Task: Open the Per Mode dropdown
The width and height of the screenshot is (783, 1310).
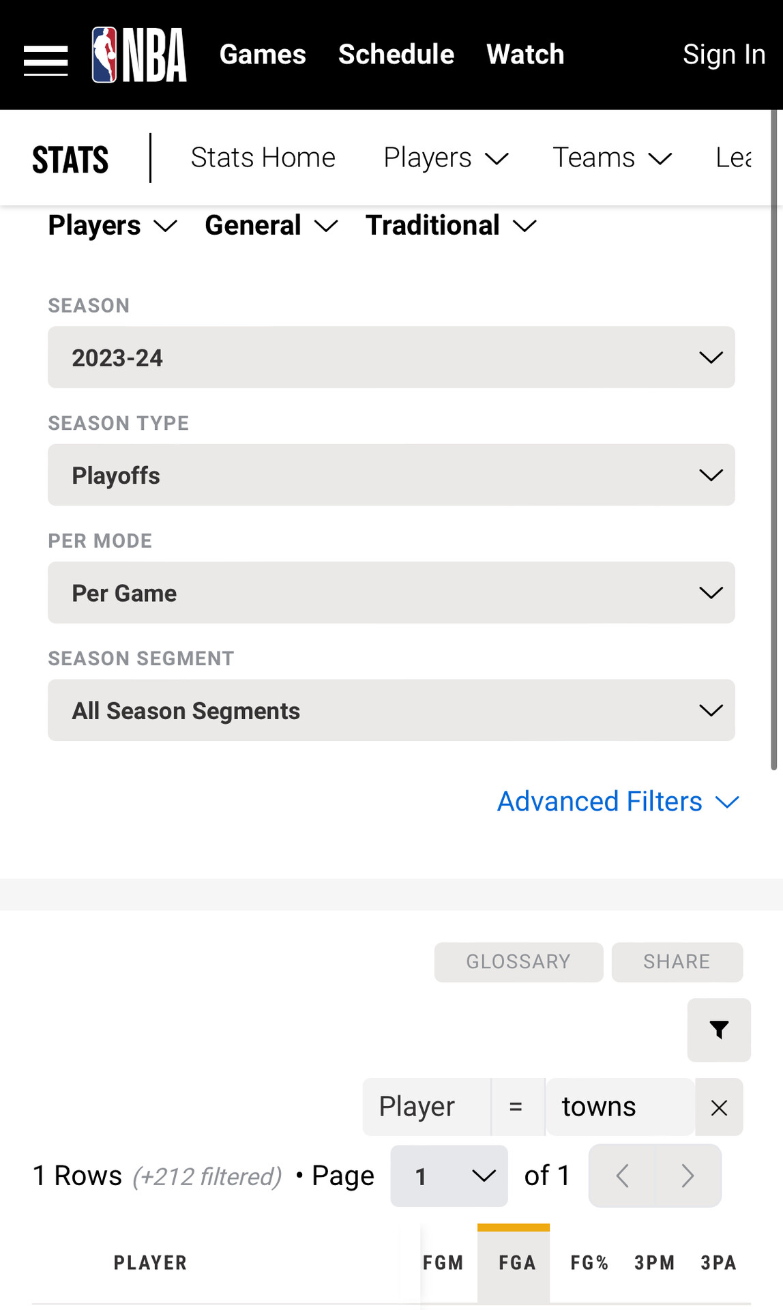Action: [x=391, y=592]
